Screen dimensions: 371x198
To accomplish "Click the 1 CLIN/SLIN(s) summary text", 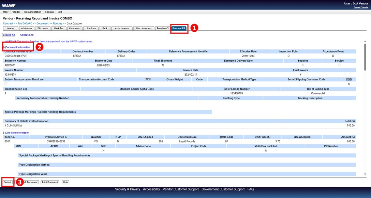I will coord(13,125).
